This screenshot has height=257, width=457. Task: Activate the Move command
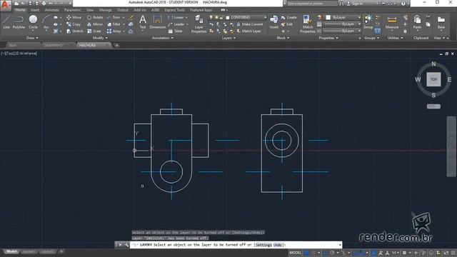pos(74,17)
